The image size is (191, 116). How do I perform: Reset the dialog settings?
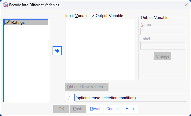(95, 109)
